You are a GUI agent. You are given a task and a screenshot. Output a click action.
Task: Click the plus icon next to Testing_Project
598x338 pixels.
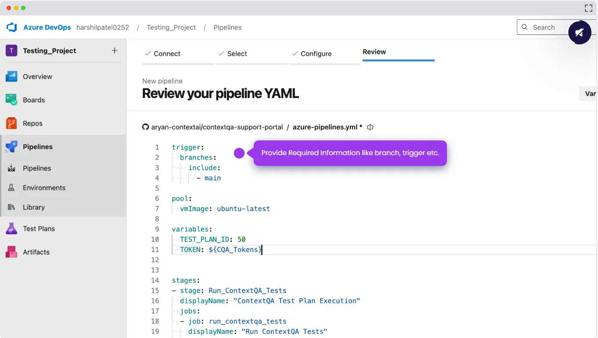(x=115, y=51)
